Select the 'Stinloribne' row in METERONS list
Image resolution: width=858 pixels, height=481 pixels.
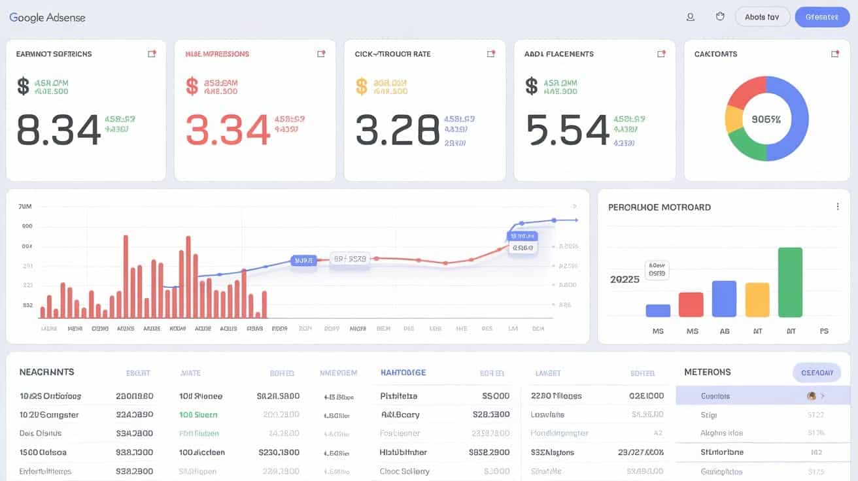pos(763,452)
